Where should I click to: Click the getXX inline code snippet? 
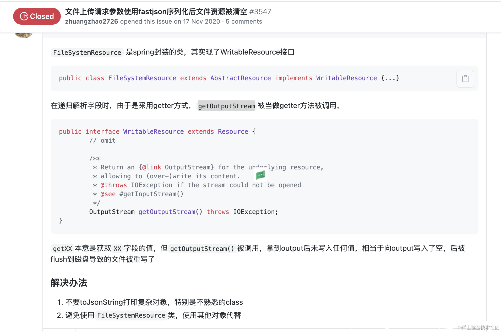[x=62, y=249]
